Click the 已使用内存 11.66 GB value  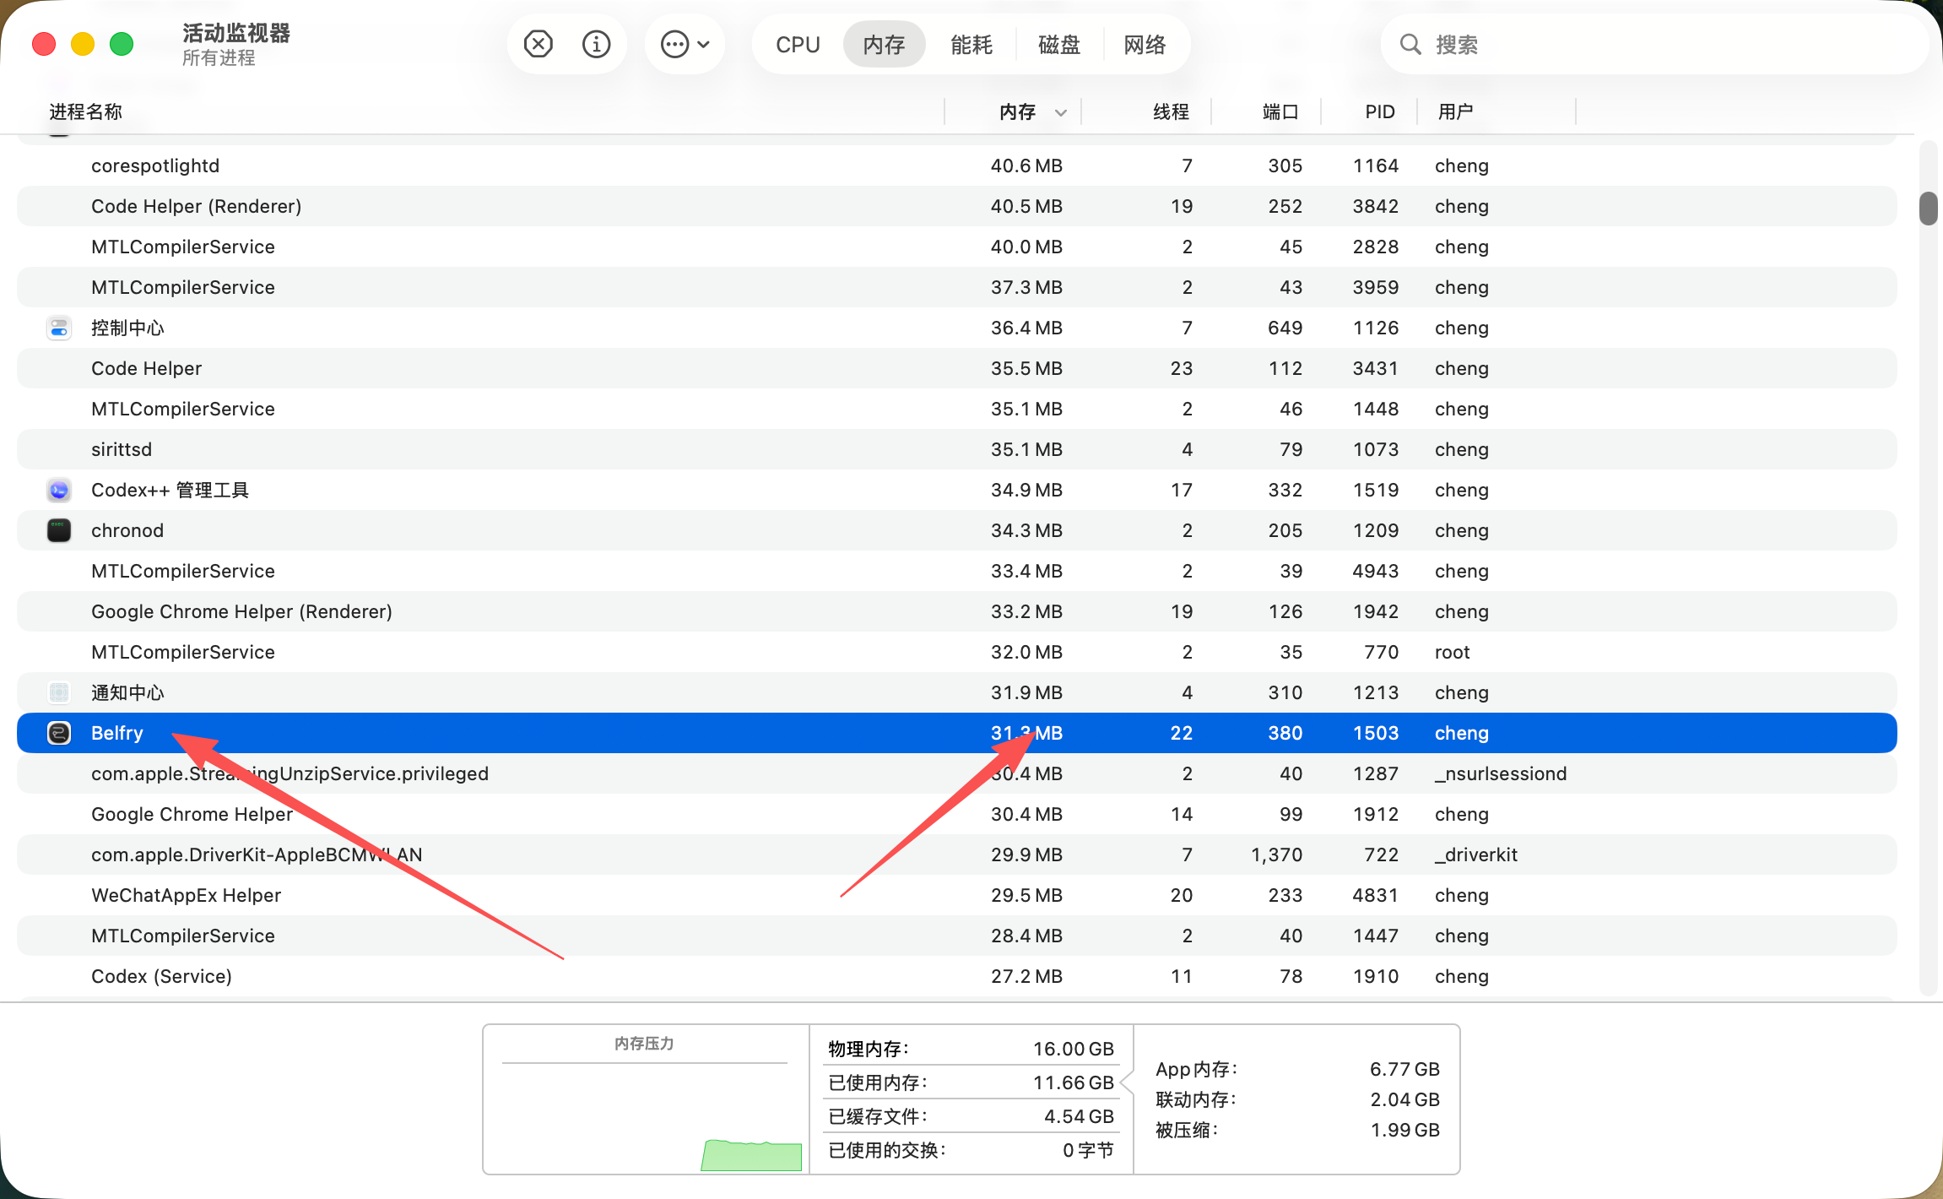[1074, 1082]
